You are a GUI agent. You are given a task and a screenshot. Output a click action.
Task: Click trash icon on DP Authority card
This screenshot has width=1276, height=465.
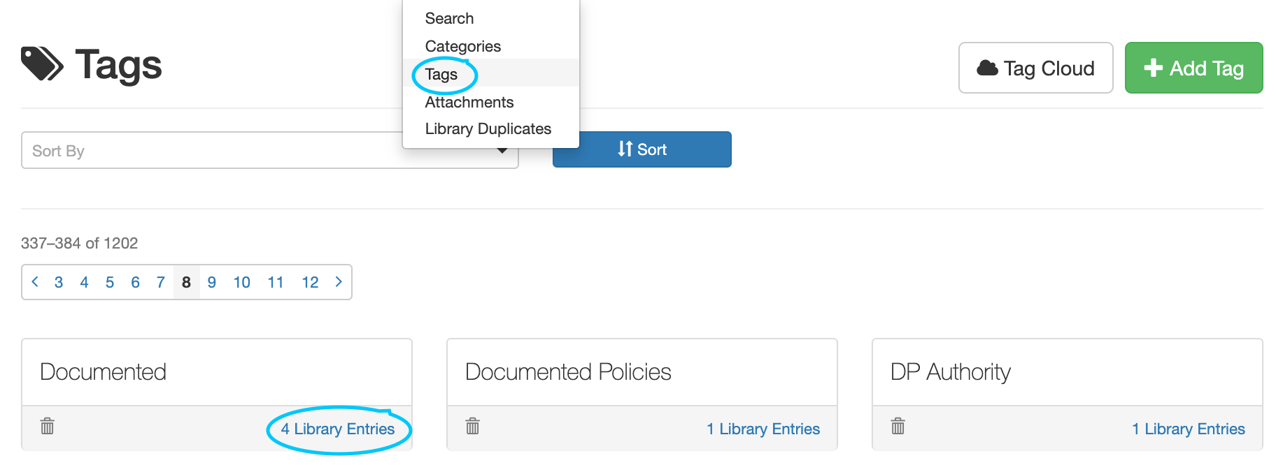pos(898,427)
